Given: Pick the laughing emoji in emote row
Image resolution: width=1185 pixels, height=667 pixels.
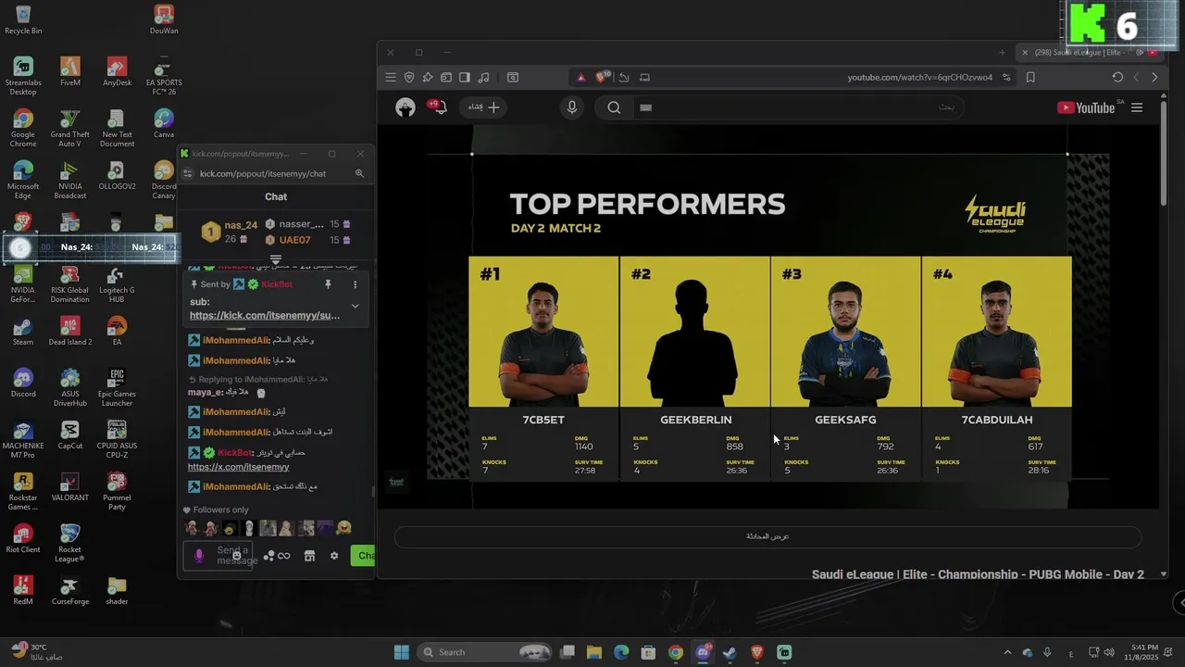Looking at the screenshot, I should coord(344,528).
